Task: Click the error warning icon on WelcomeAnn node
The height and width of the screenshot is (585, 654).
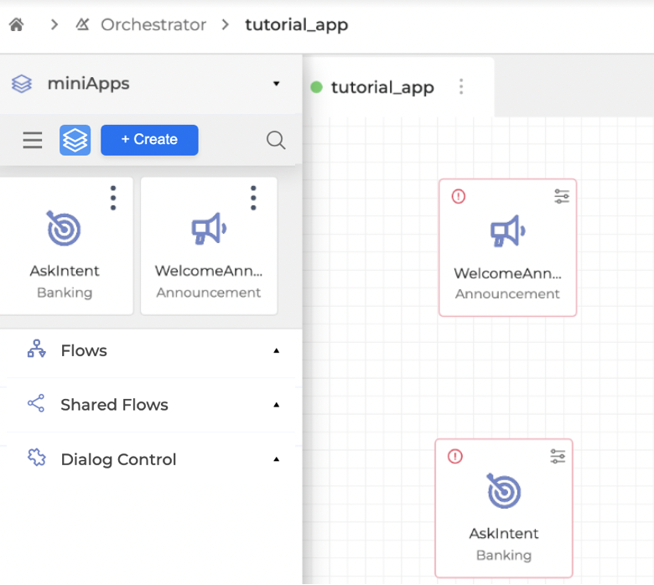Action: 459,196
